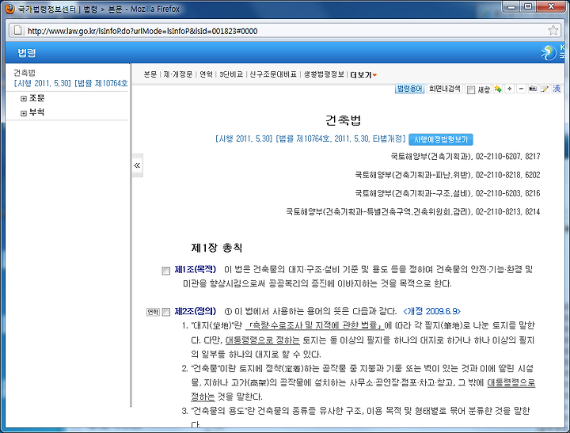The width and height of the screenshot is (570, 433).
Task: Click the page identity icon in address bar
Action: click(x=17, y=31)
